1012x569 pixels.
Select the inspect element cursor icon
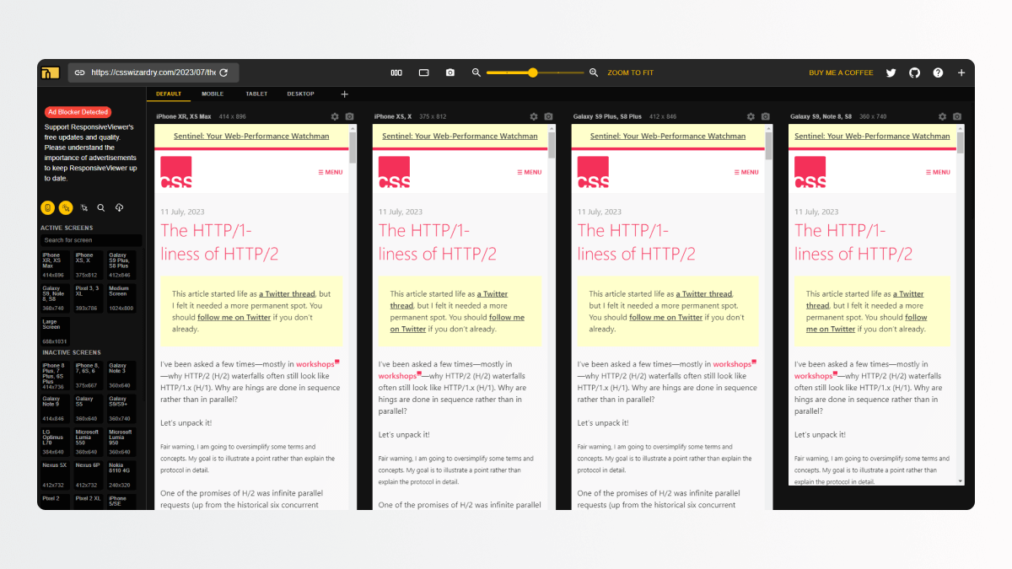pos(84,207)
